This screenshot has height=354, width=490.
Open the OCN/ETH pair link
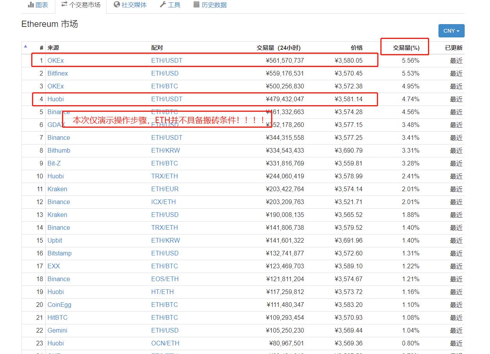(x=165, y=343)
